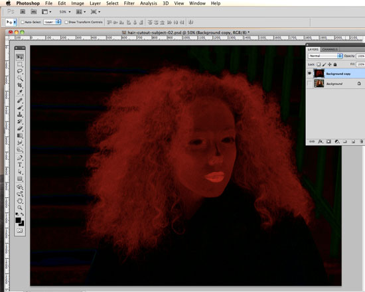Select the Dodge tool

[20, 149]
